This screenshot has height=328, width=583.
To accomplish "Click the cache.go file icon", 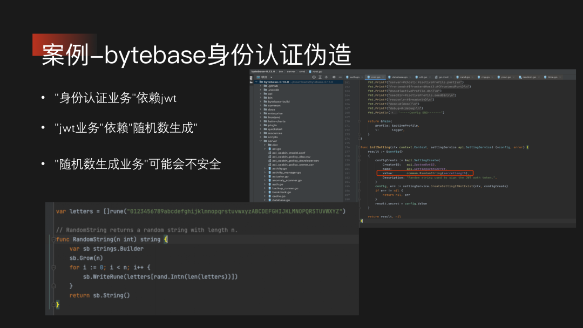I will point(269,196).
